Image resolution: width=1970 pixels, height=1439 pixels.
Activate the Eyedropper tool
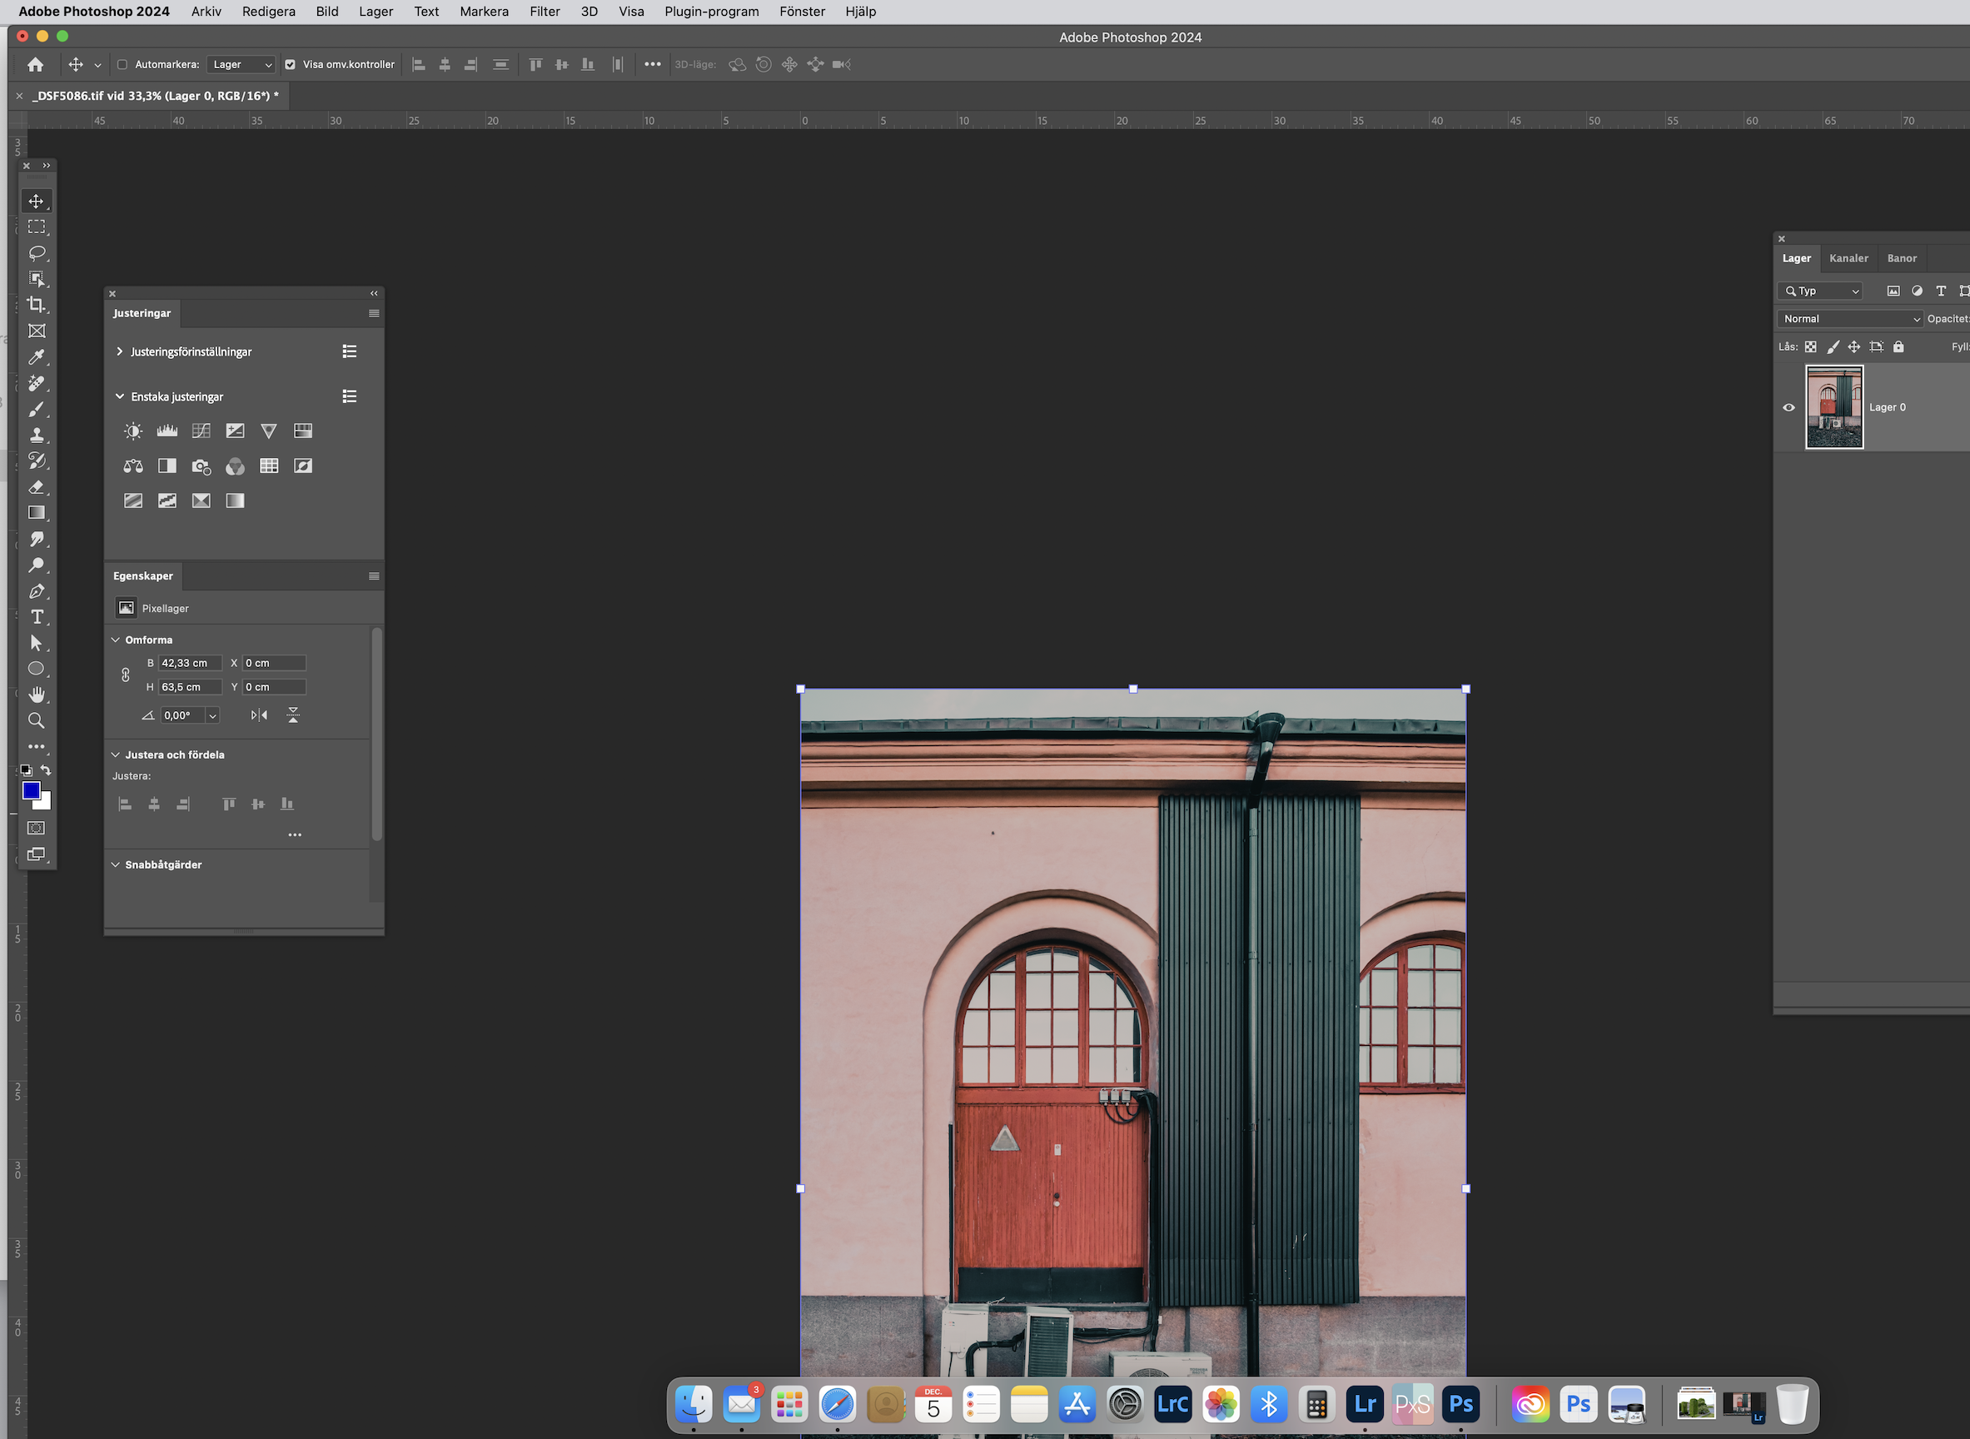[x=37, y=357]
